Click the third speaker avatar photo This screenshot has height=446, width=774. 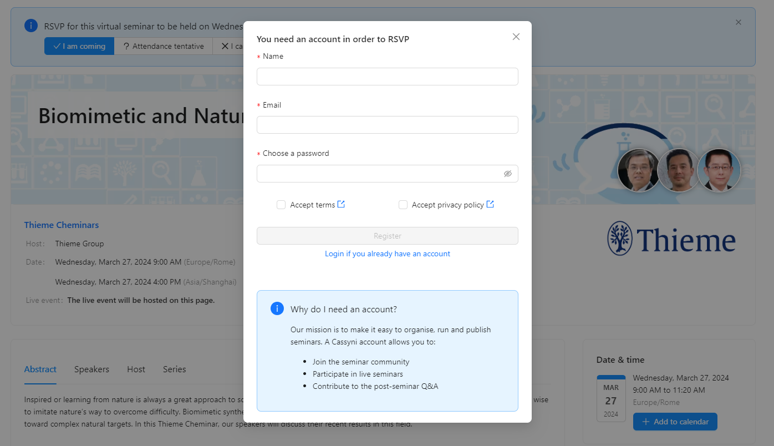pos(719,170)
